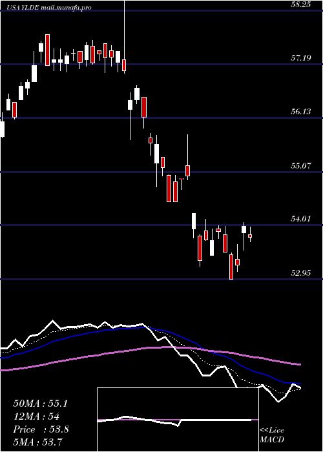Click the 57.19 price axis label
The width and height of the screenshot is (323, 452).
(301, 58)
